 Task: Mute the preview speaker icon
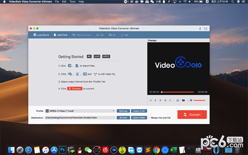191,100
